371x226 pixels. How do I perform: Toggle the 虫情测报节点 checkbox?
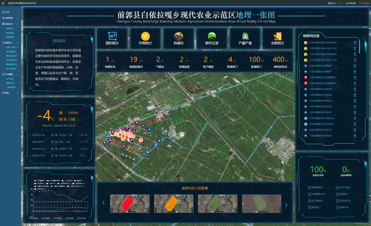pos(309,194)
